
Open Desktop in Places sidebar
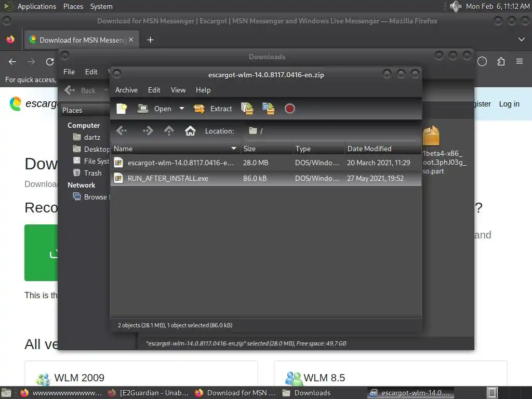tap(91, 149)
